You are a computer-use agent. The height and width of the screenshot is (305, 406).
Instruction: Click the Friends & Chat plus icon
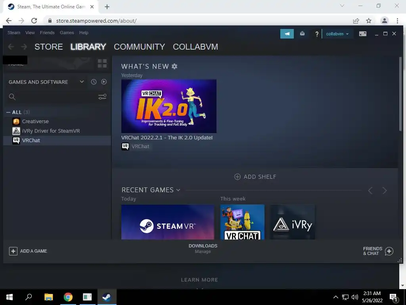point(389,251)
